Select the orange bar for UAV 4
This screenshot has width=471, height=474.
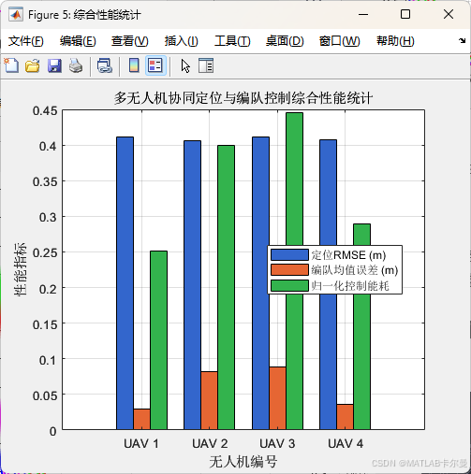pos(346,417)
